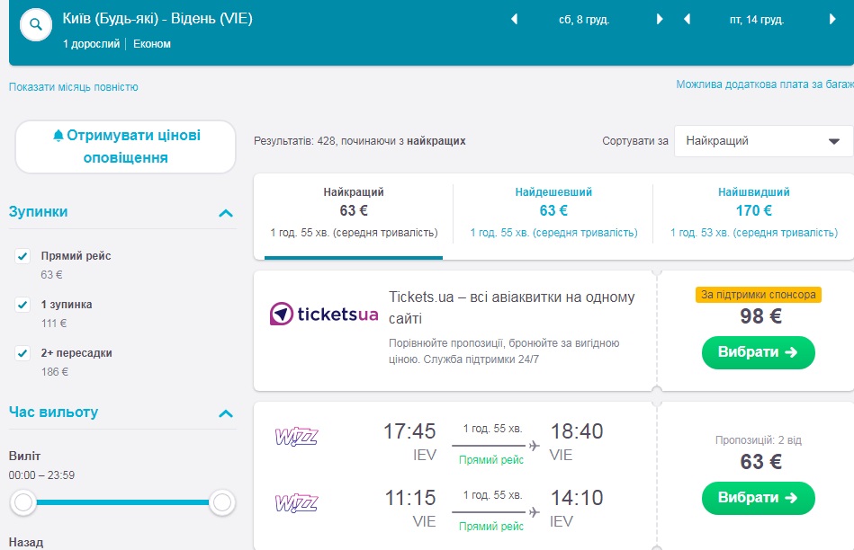Go to previous return date arrow

pos(687,19)
